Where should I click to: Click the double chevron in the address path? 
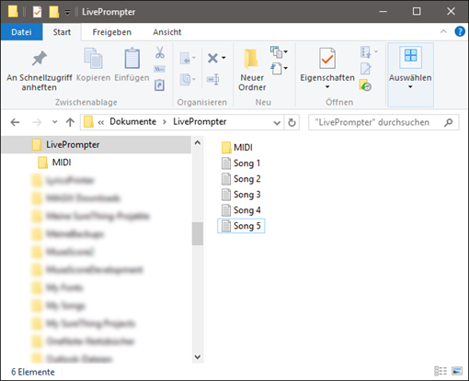point(100,122)
